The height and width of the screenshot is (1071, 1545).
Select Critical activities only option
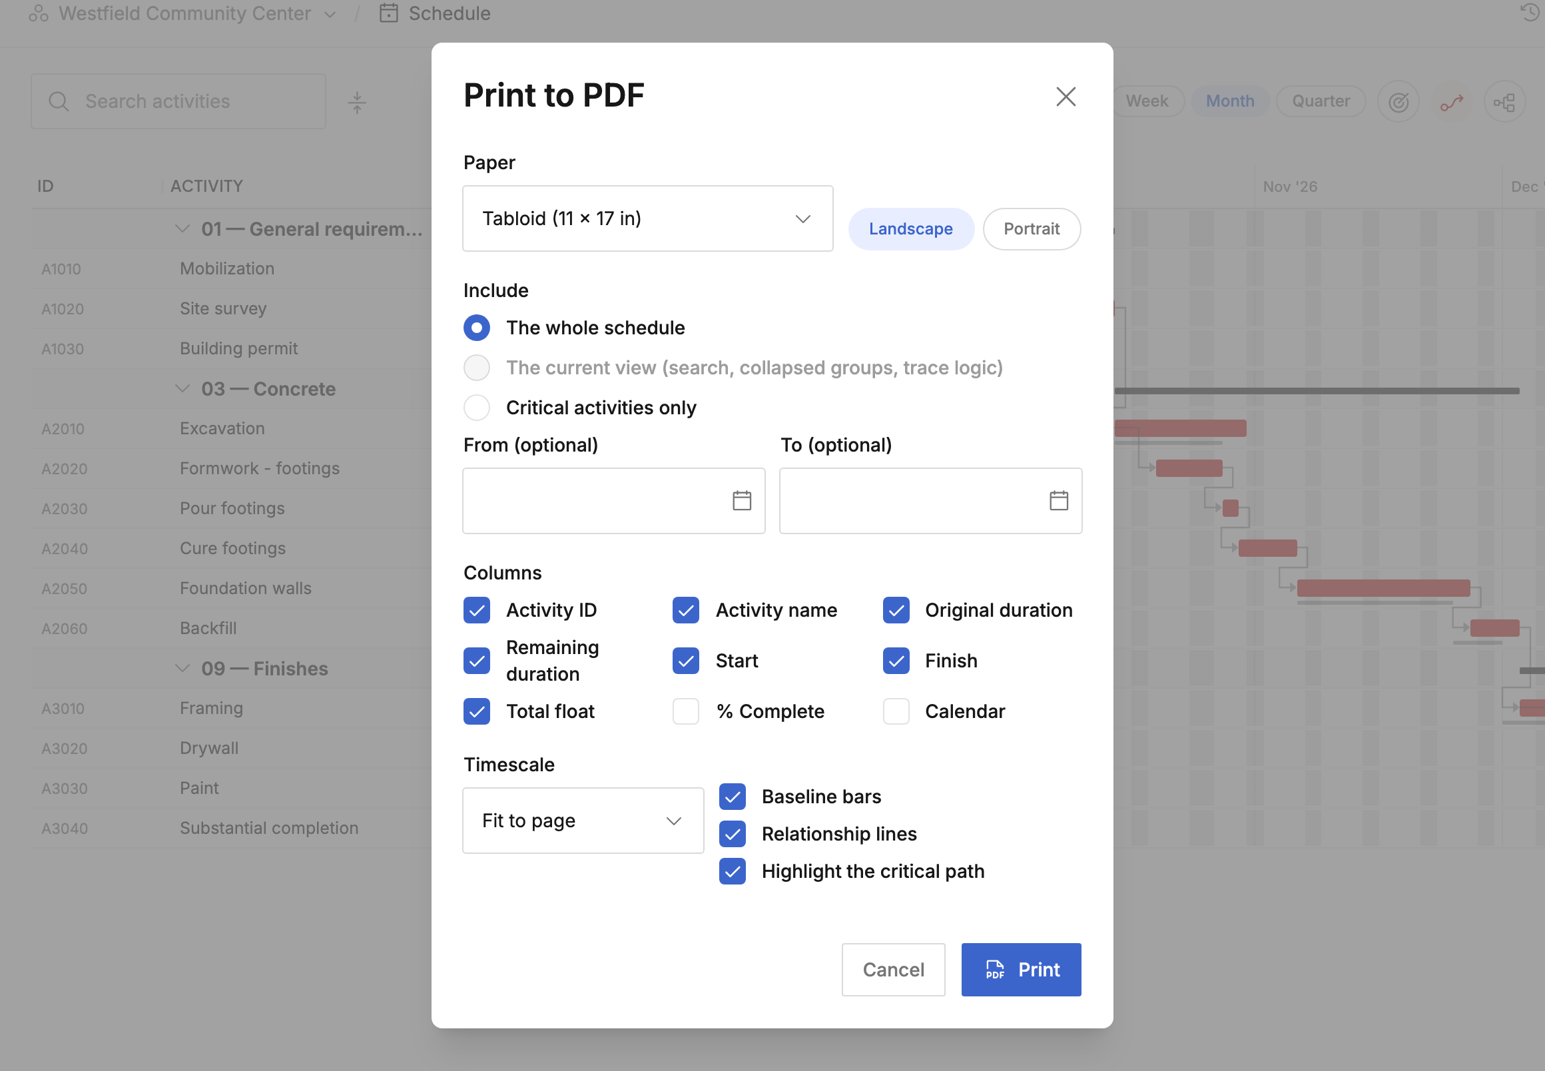tap(476, 408)
